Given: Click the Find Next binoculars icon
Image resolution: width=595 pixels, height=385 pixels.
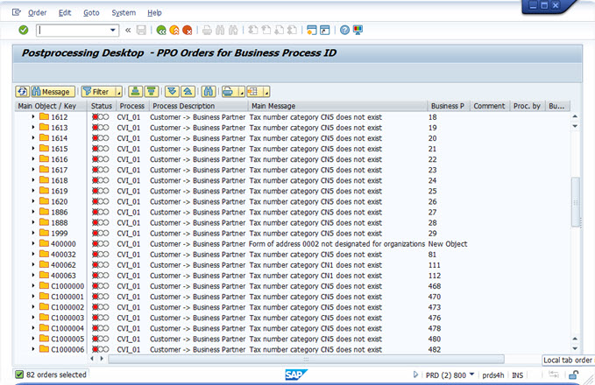Looking at the screenshot, I should tap(233, 31).
